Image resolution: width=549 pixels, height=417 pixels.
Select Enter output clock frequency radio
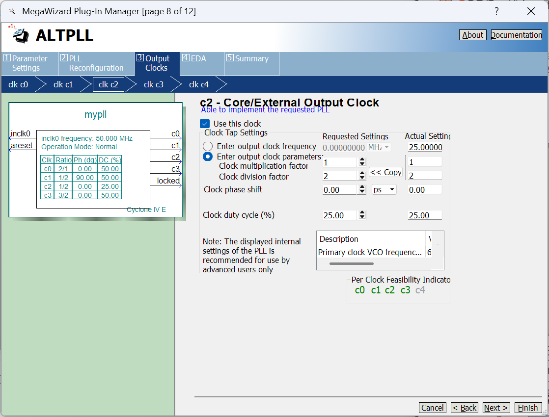click(x=208, y=146)
